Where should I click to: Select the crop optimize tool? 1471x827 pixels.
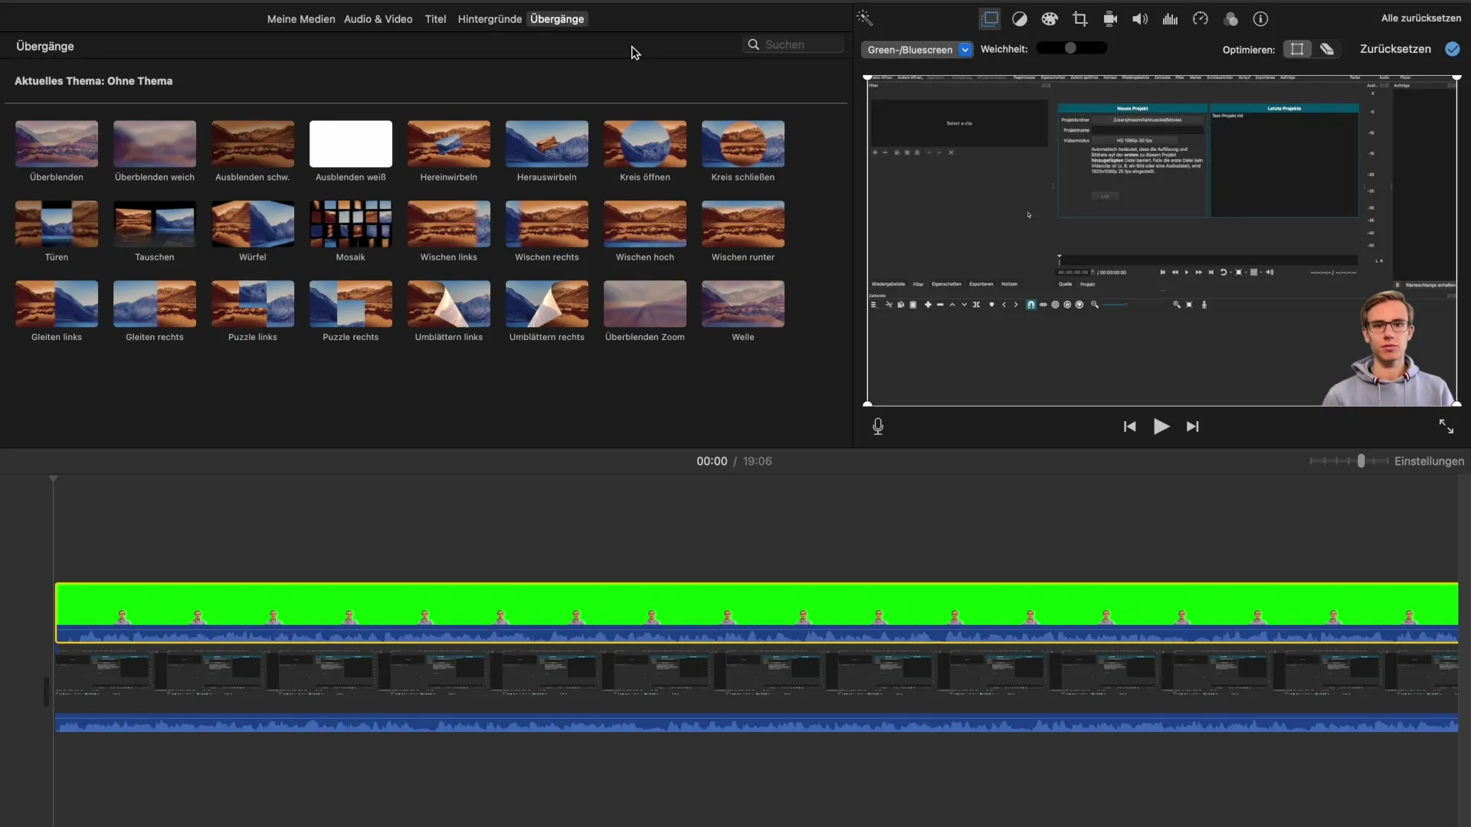click(x=1297, y=49)
